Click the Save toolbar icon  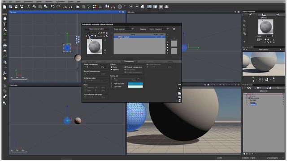[x=16, y=7]
